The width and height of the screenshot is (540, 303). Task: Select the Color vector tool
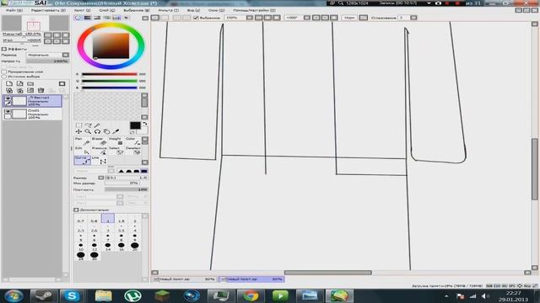pos(132,141)
